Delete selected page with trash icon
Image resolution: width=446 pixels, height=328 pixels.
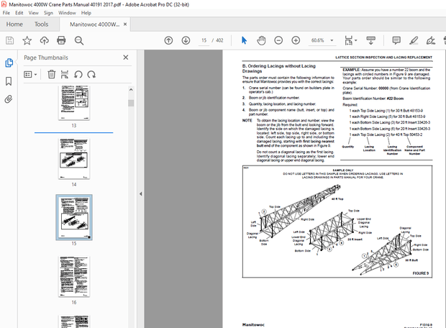coord(52,75)
